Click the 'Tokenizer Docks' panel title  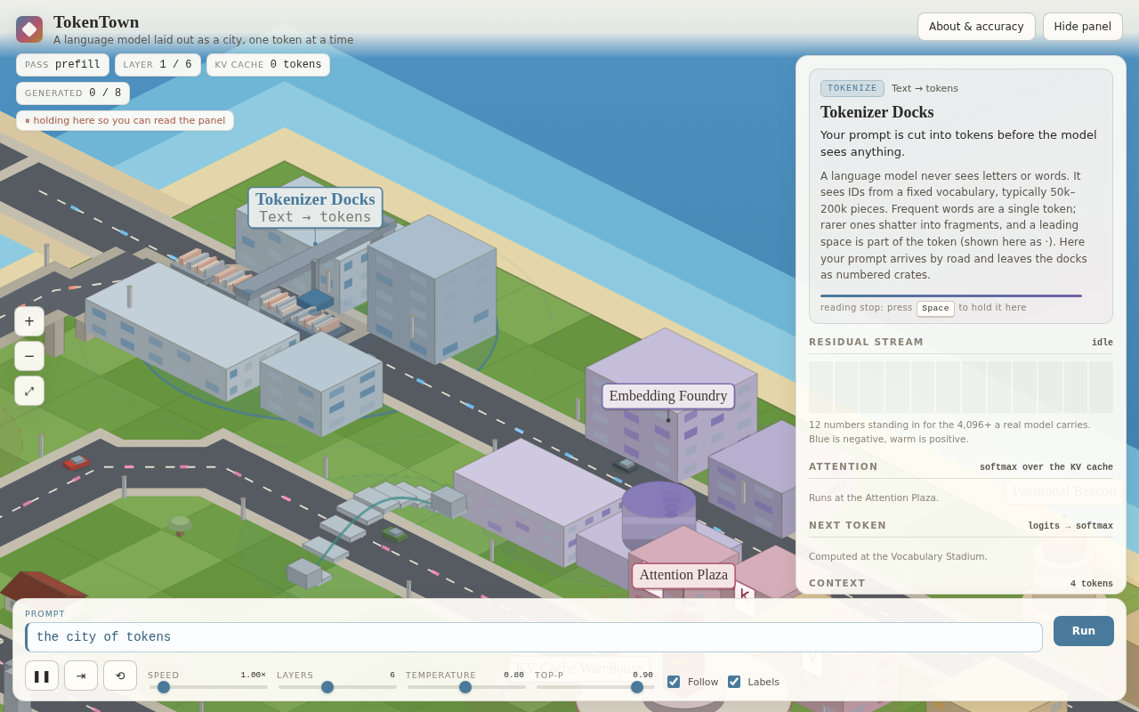click(876, 112)
